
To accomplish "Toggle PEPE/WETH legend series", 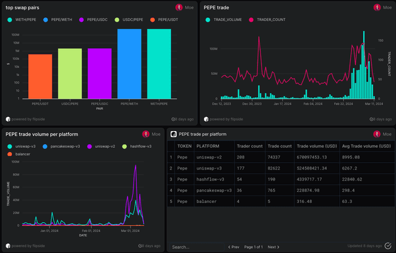I will [x=58, y=20].
